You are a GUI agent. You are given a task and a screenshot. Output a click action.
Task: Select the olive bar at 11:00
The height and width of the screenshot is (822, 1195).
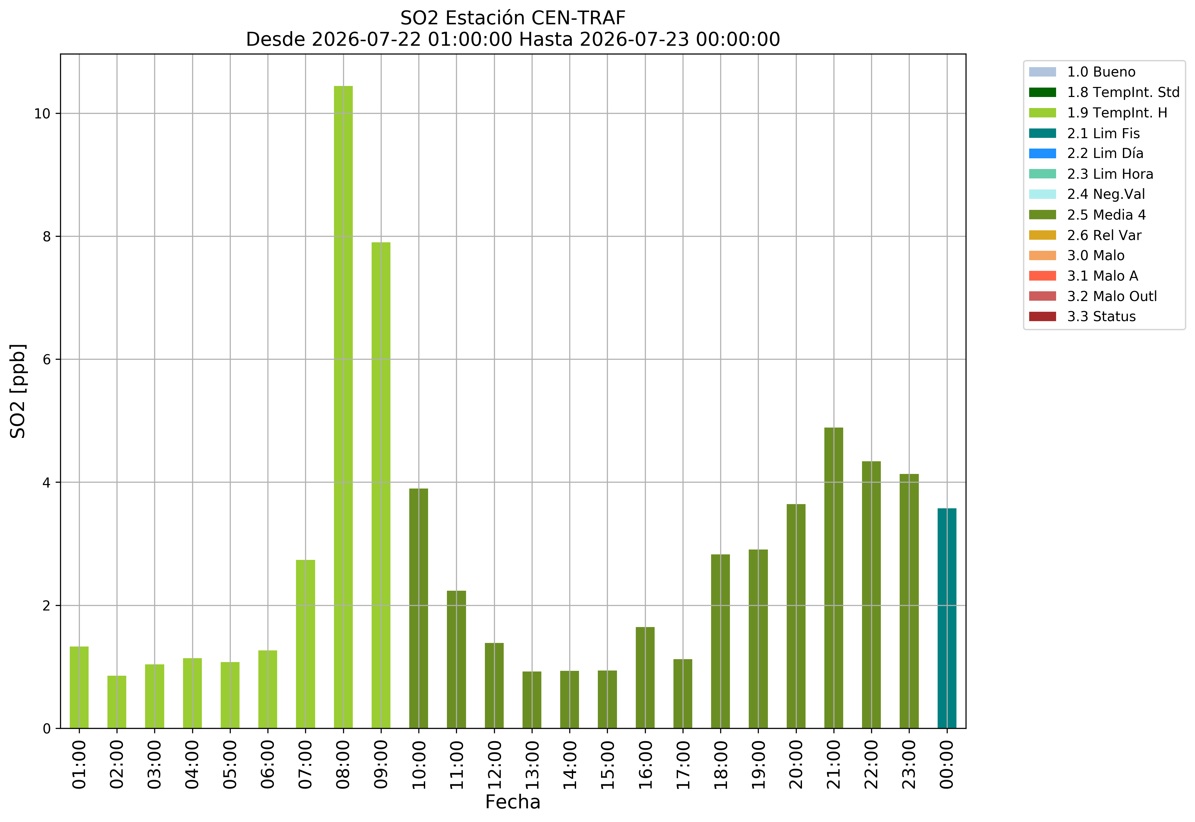(x=457, y=659)
